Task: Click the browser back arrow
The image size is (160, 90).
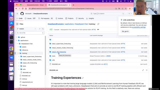Action: click(16, 8)
